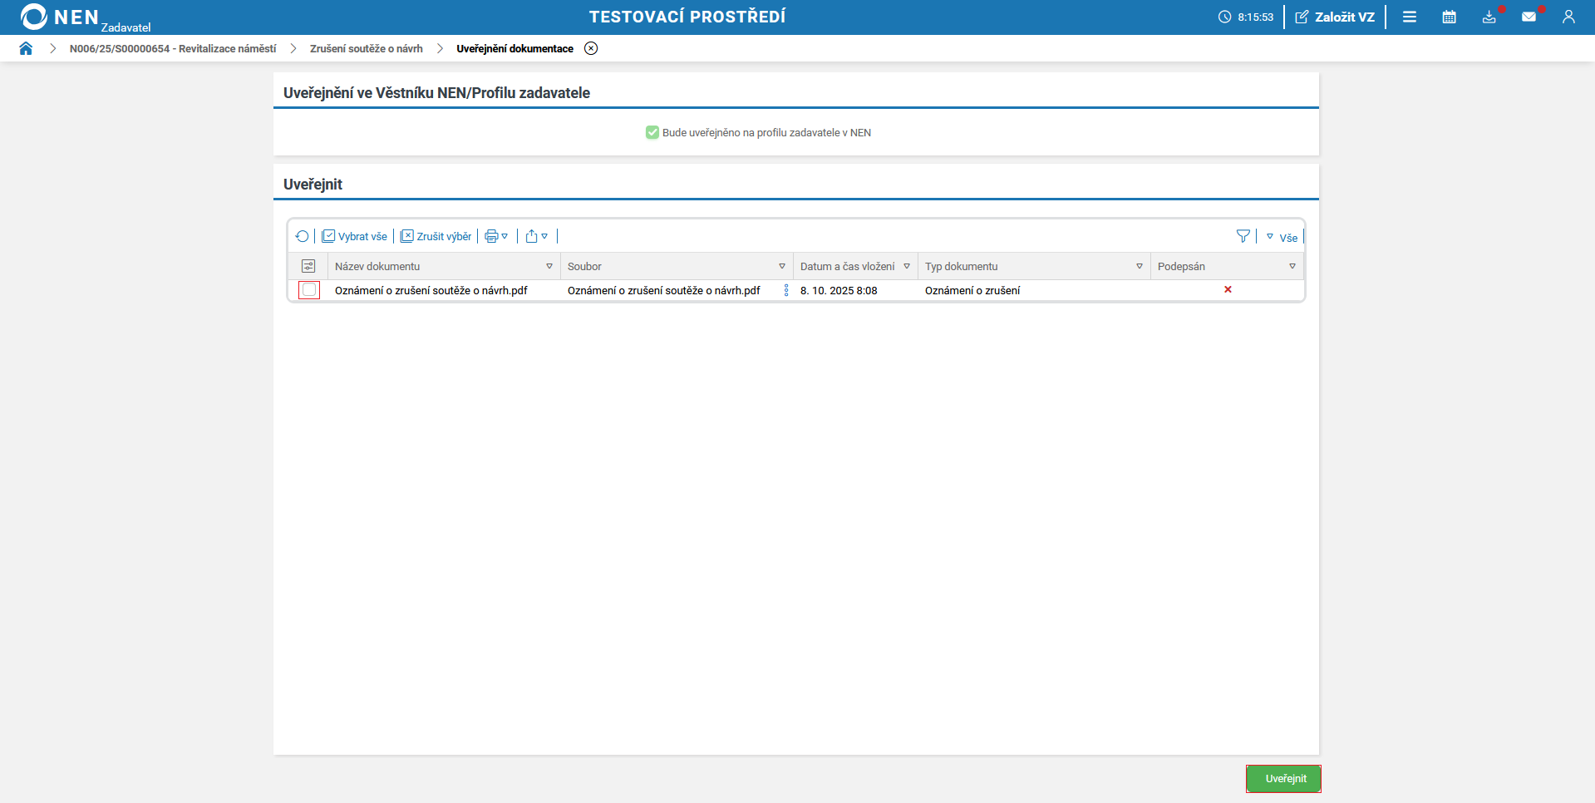The height and width of the screenshot is (803, 1595).
Task: Open the calendar icon in header
Action: pos(1449,17)
